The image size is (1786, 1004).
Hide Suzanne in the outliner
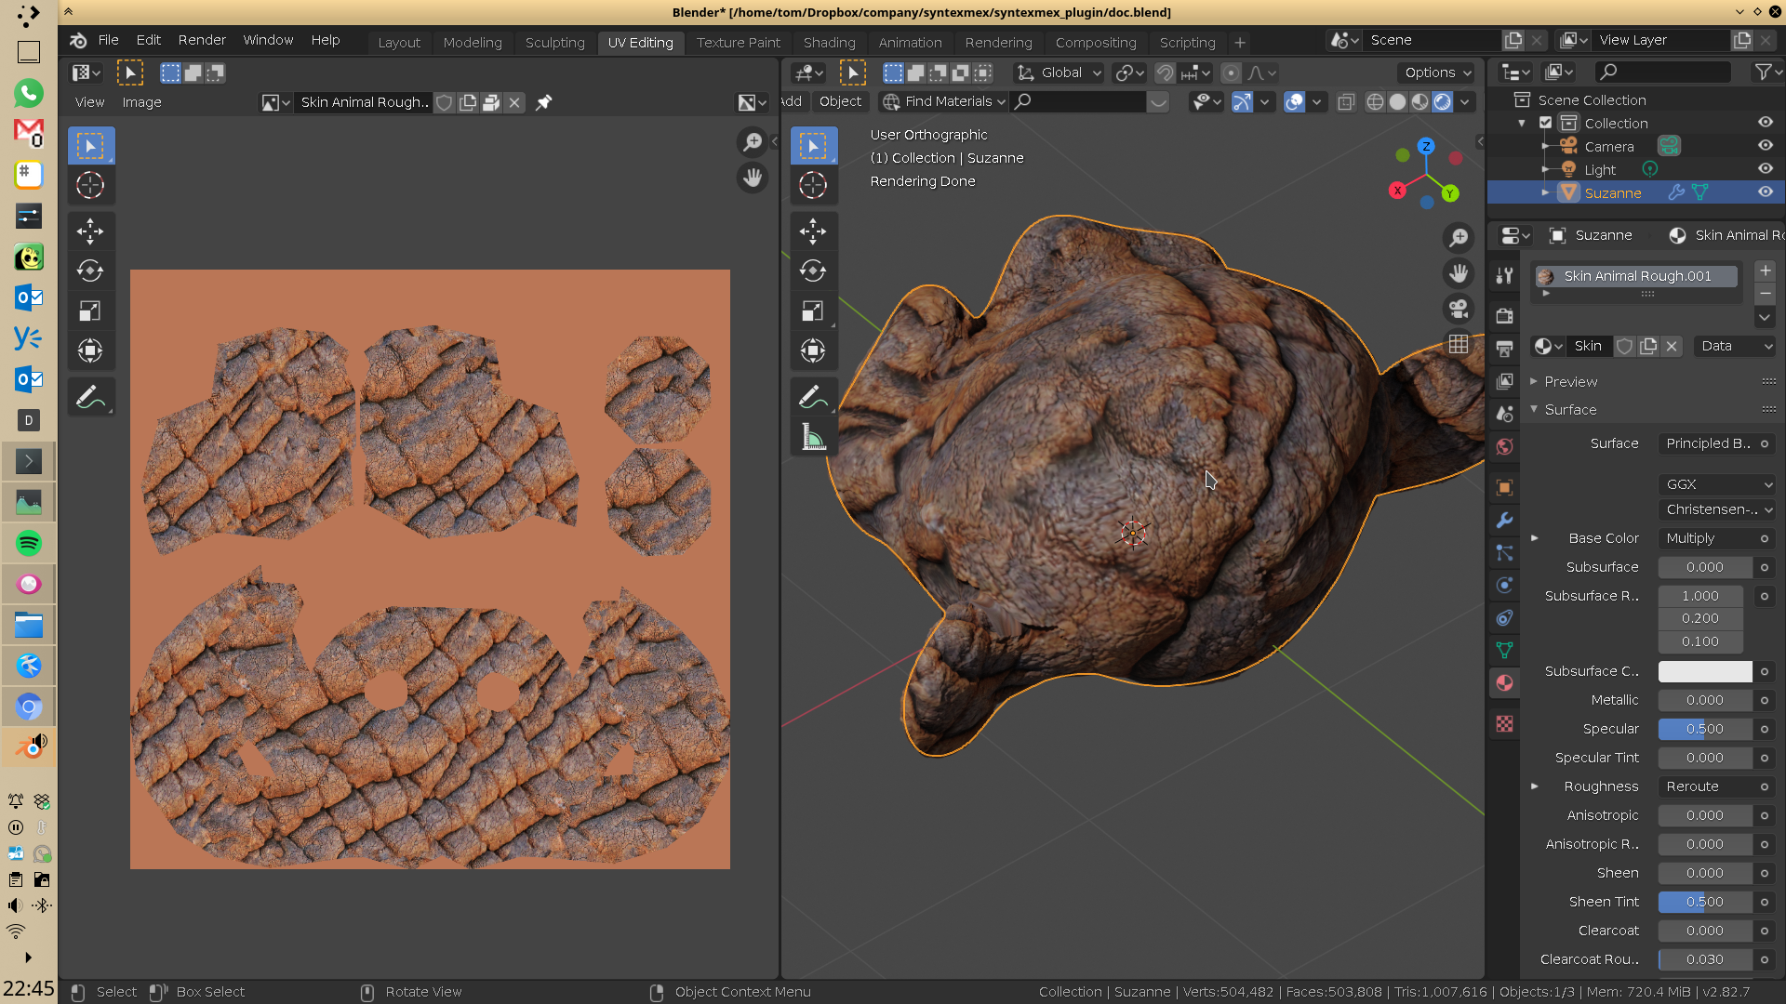click(x=1765, y=192)
